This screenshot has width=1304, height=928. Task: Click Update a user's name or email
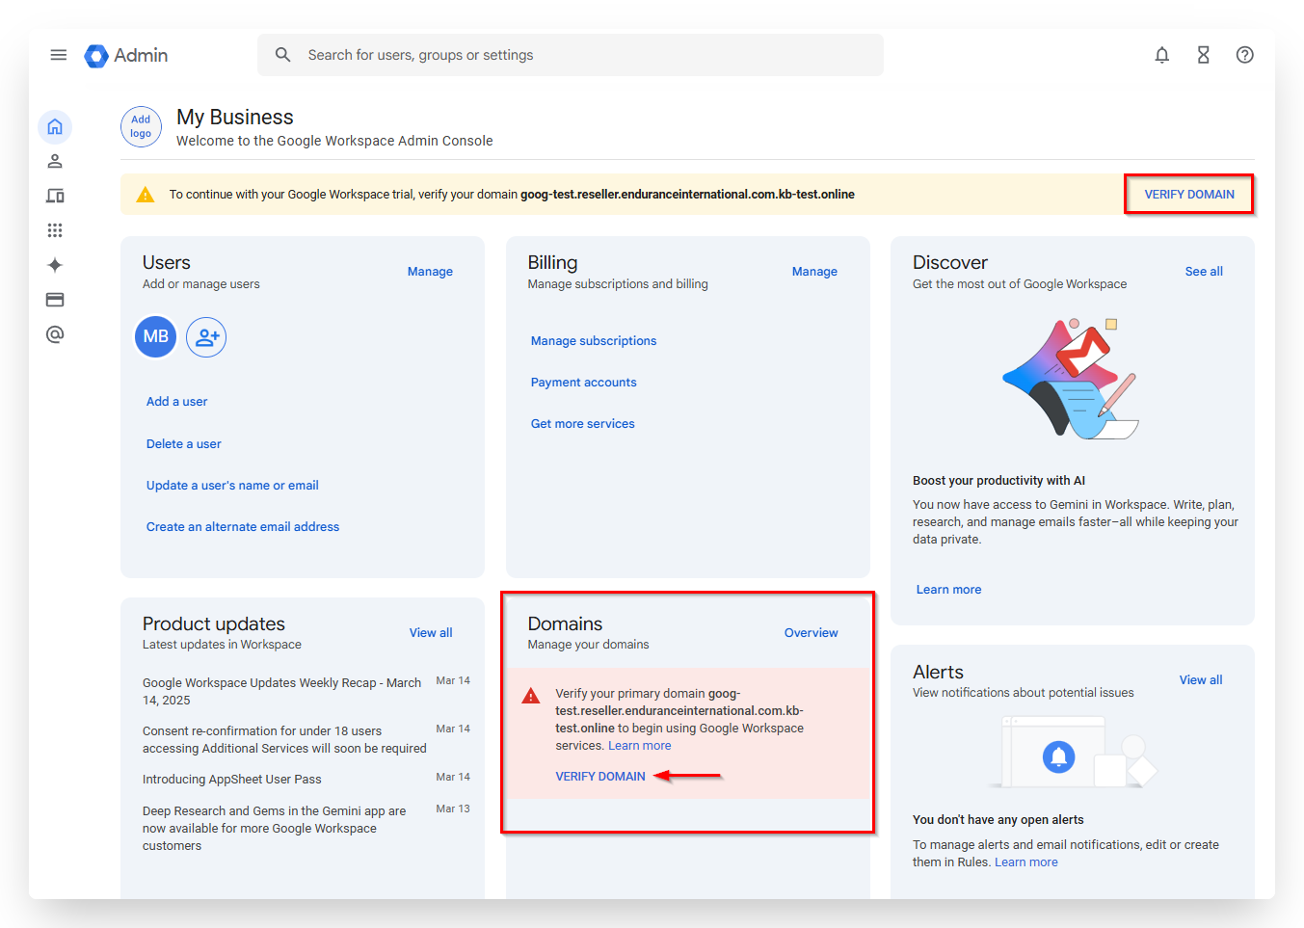click(x=232, y=486)
